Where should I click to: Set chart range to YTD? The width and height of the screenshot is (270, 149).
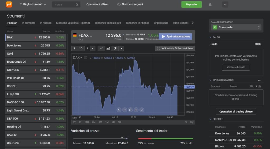[x=86, y=122]
